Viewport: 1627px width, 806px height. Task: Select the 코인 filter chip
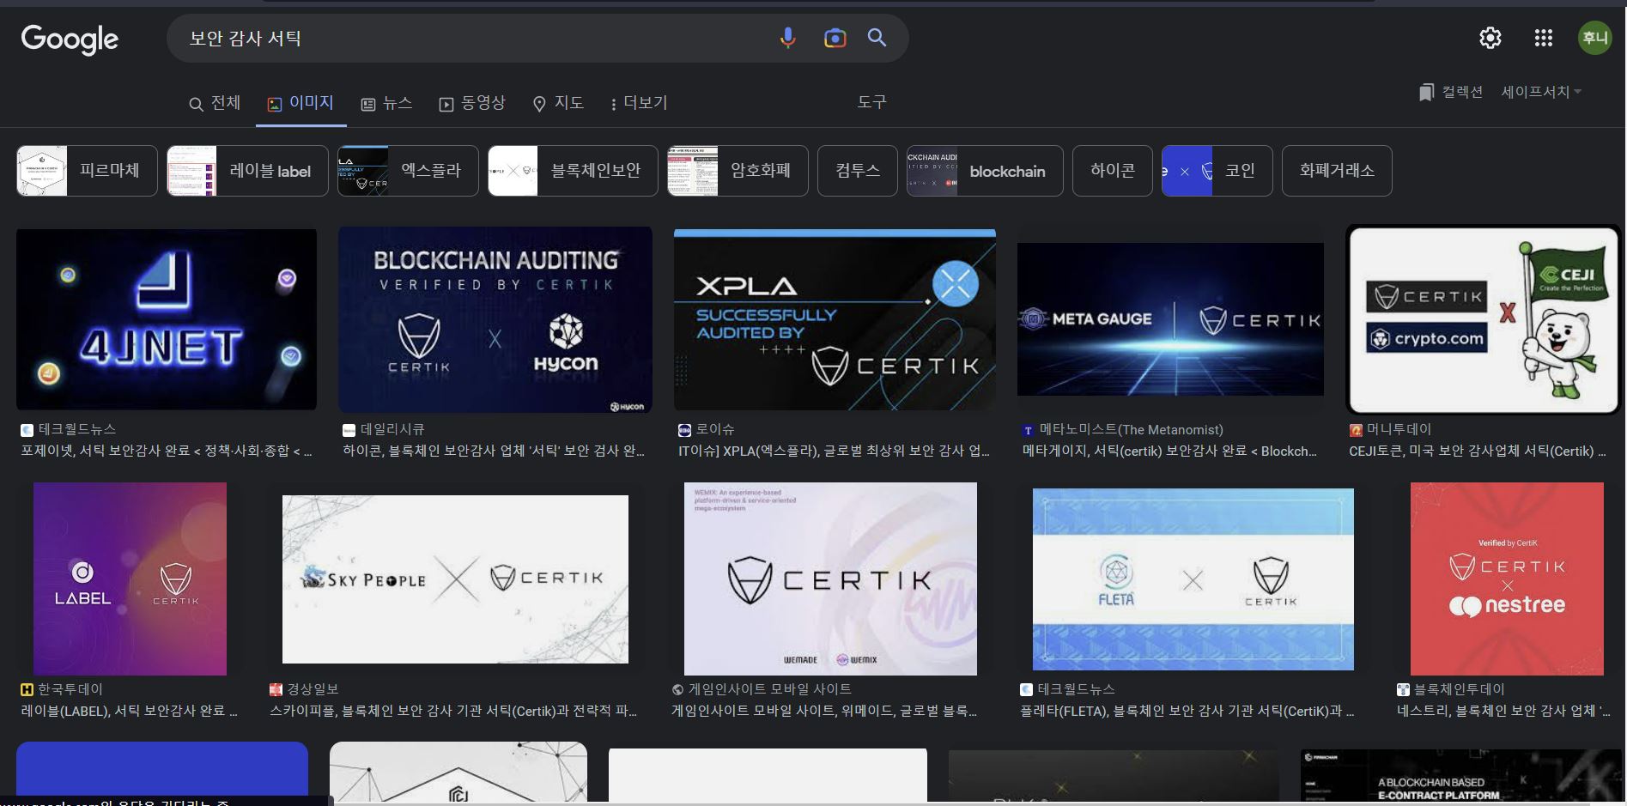point(1217,171)
